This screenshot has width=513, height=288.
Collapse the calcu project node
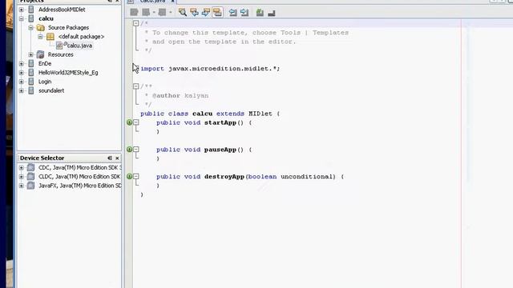pyautogui.click(x=22, y=18)
